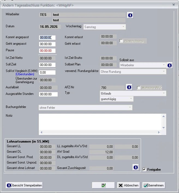Expand Buchungsfehler dropdown ohne Fehler

click(x=86, y=108)
